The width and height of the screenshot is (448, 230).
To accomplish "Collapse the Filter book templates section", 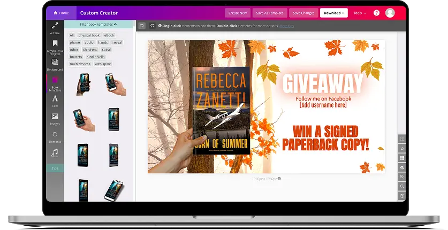I will click(x=98, y=24).
